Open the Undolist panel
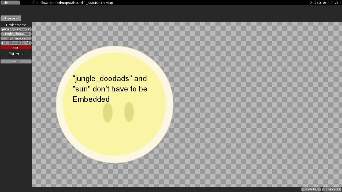Screen dimensions: 342x192 pos(311,189)
